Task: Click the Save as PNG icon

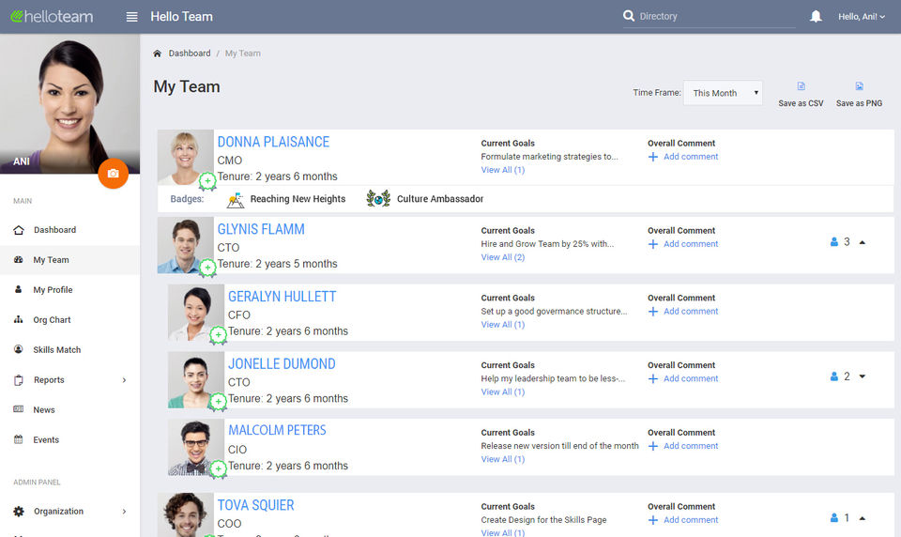Action: click(859, 86)
